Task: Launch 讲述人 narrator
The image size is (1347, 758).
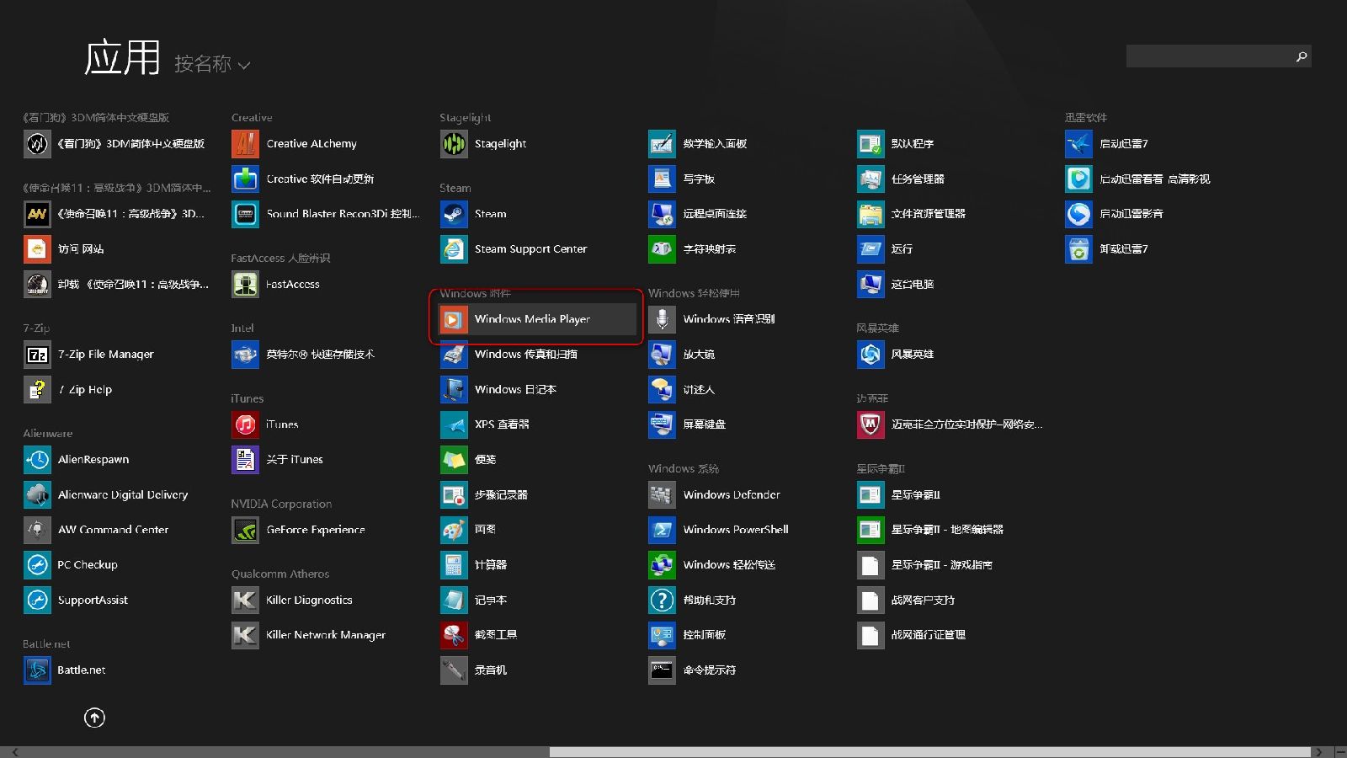Action: point(682,390)
